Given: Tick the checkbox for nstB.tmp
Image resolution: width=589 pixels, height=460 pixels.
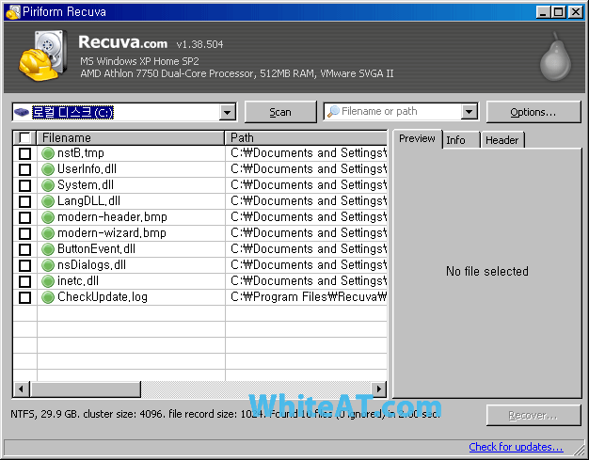Looking at the screenshot, I should click(24, 153).
